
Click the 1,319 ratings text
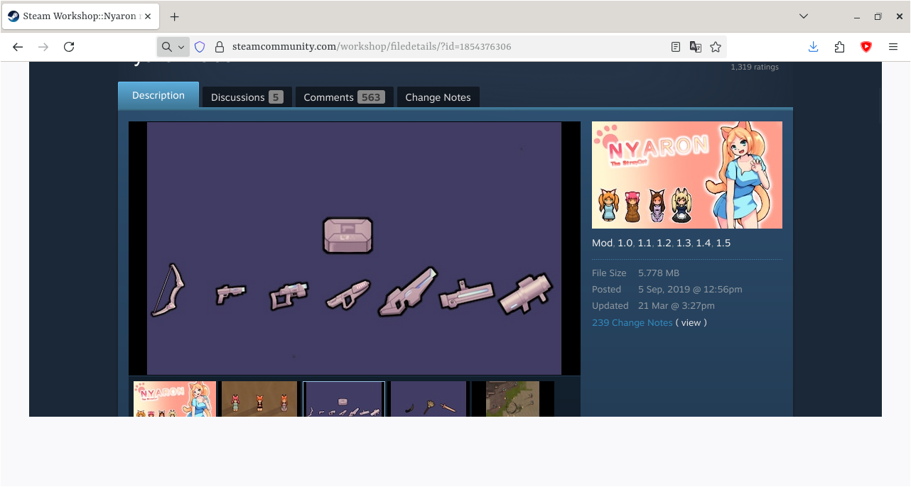tap(755, 67)
